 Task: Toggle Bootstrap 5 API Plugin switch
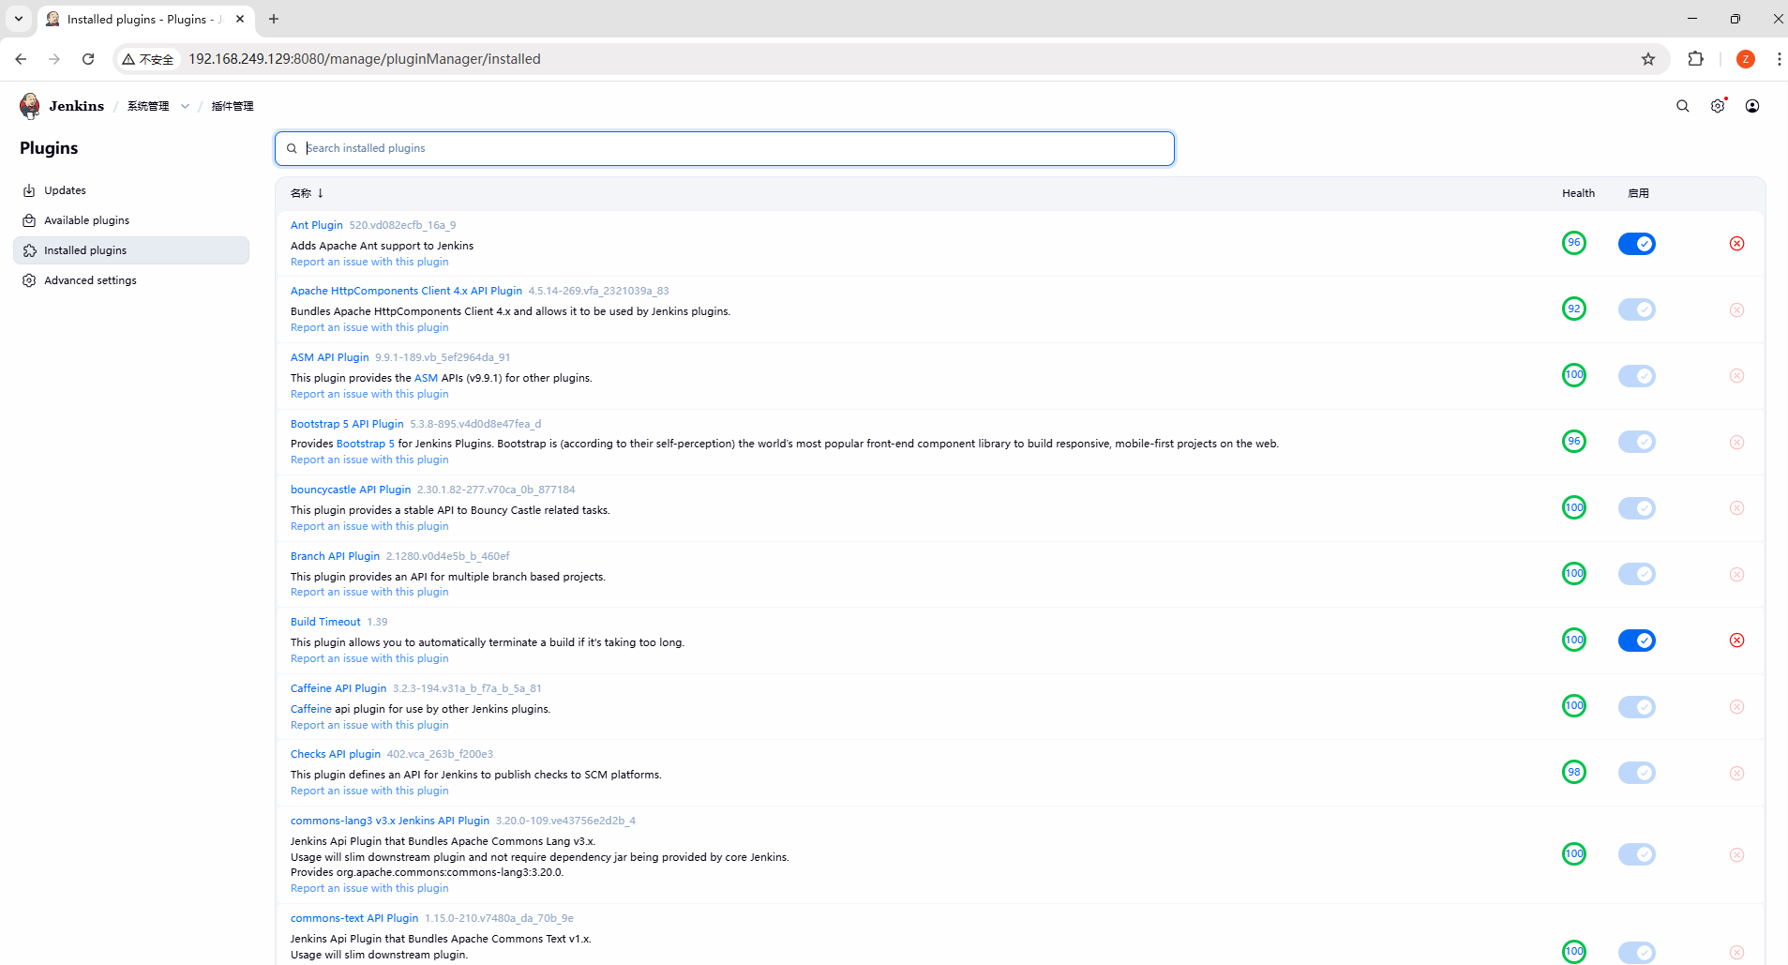tap(1637, 442)
